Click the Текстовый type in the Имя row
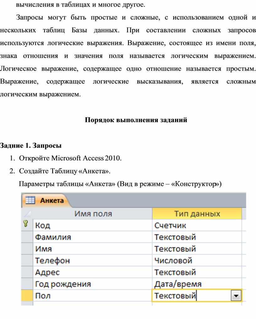The image size is (256, 319). click(x=197, y=249)
